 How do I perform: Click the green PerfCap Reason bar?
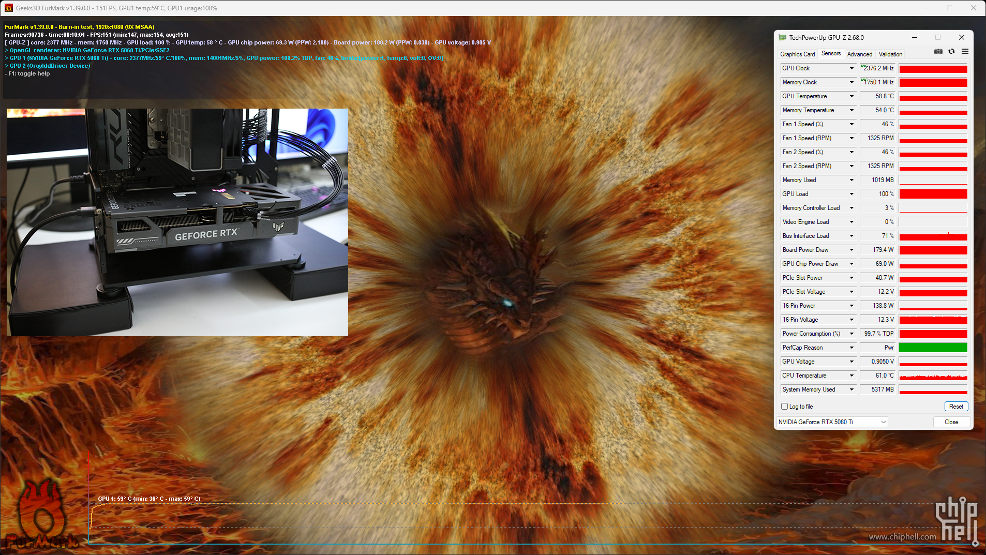pos(933,348)
